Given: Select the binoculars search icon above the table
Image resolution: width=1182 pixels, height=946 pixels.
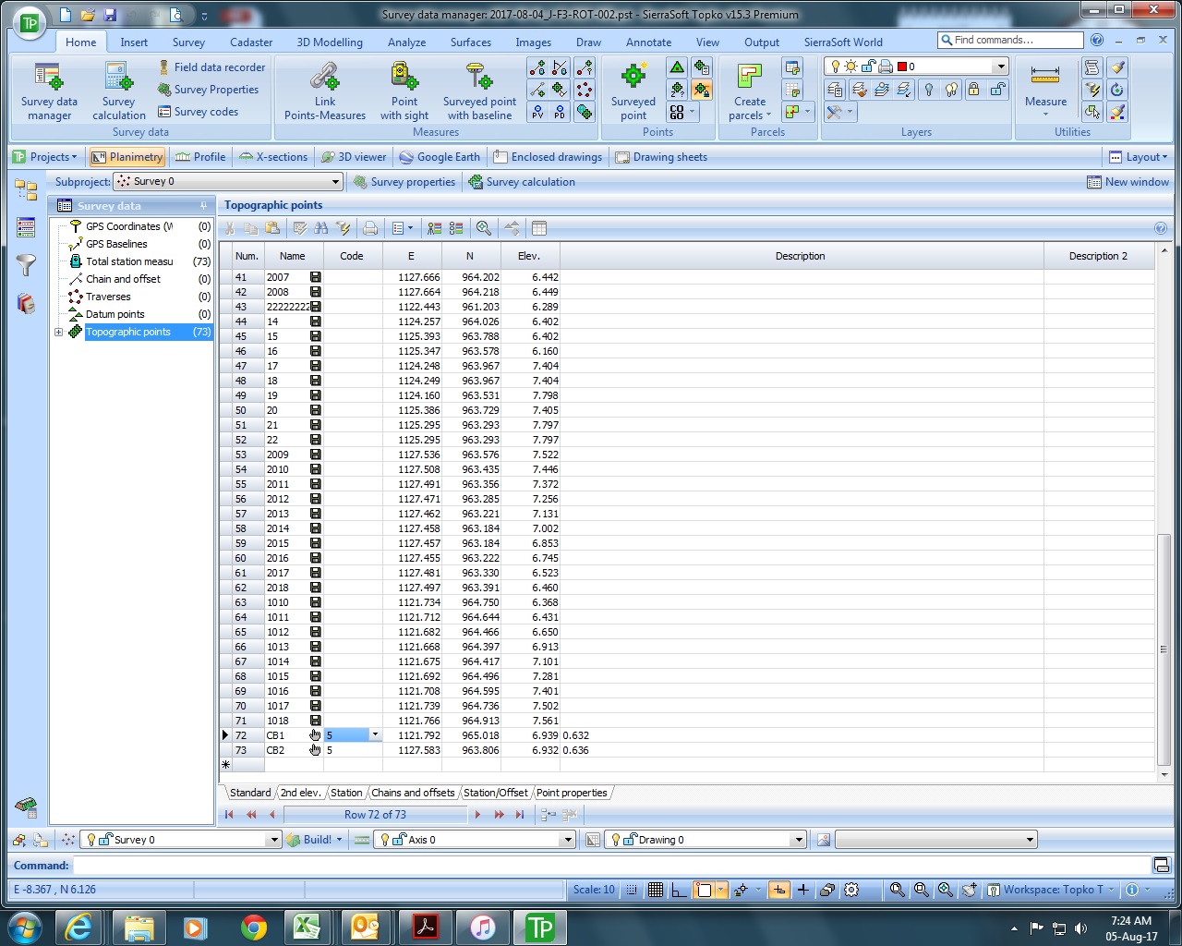Looking at the screenshot, I should [321, 227].
